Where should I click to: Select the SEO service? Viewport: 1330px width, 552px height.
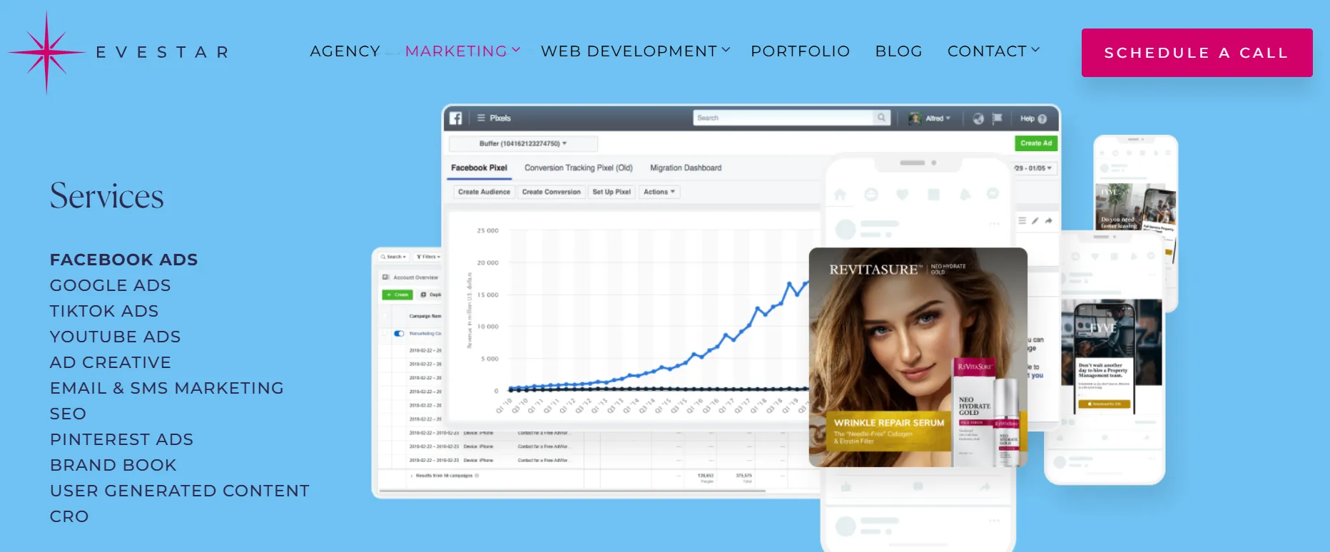tap(68, 414)
